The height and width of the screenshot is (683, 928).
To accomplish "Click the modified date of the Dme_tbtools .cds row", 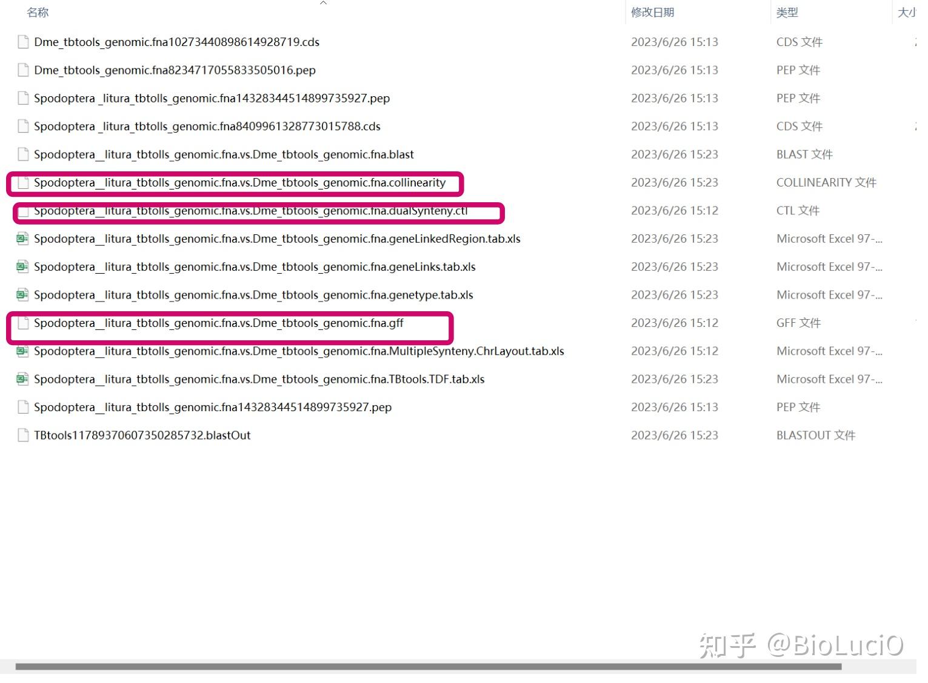I will [x=675, y=42].
